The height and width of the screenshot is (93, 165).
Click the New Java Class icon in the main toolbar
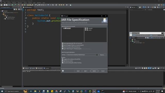pyautogui.click(x=25, y=5)
